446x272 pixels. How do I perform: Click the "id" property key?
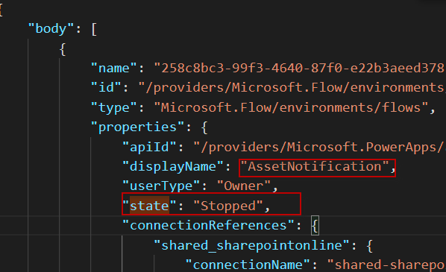click(106, 87)
